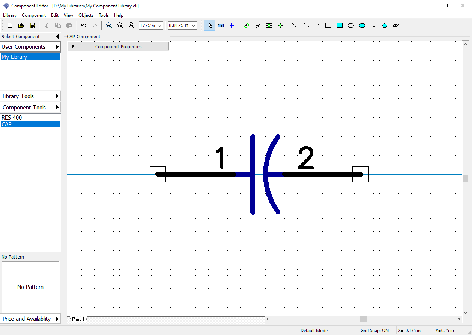Viewport: 472px width, 335px height.
Task: Select the filled Polygon tool
Action: tap(385, 25)
